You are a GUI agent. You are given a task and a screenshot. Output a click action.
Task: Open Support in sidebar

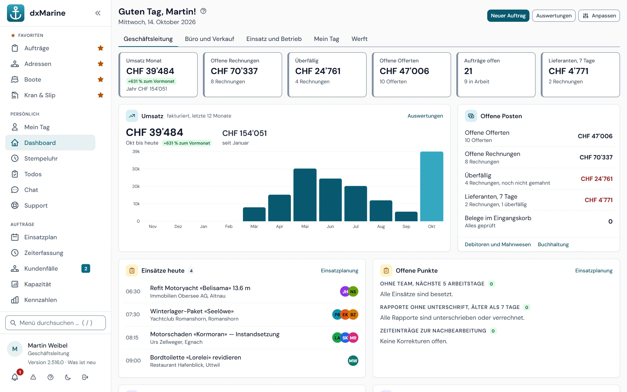(50, 205)
